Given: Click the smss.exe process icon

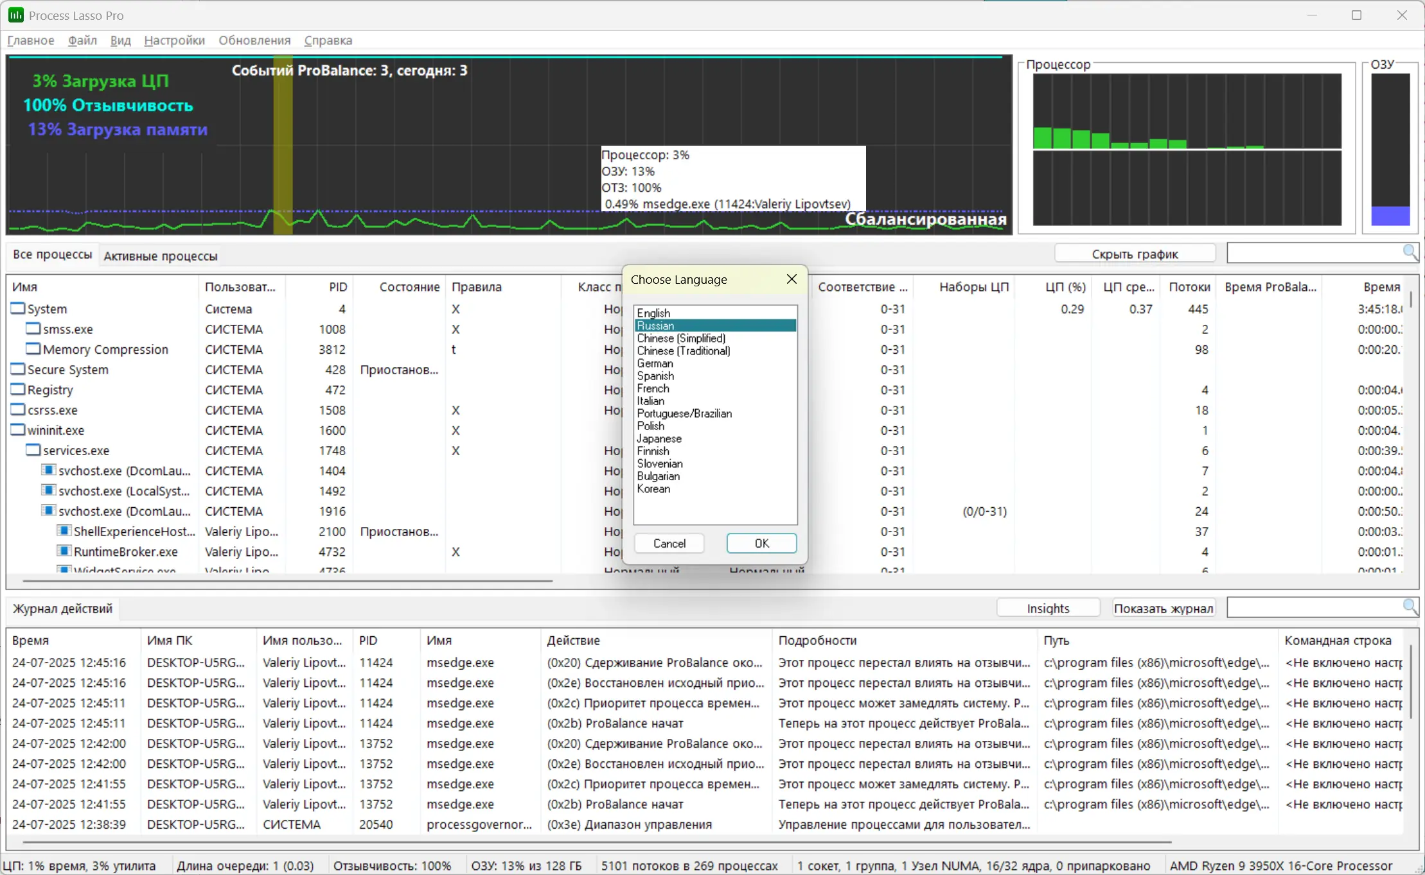Looking at the screenshot, I should tap(33, 329).
